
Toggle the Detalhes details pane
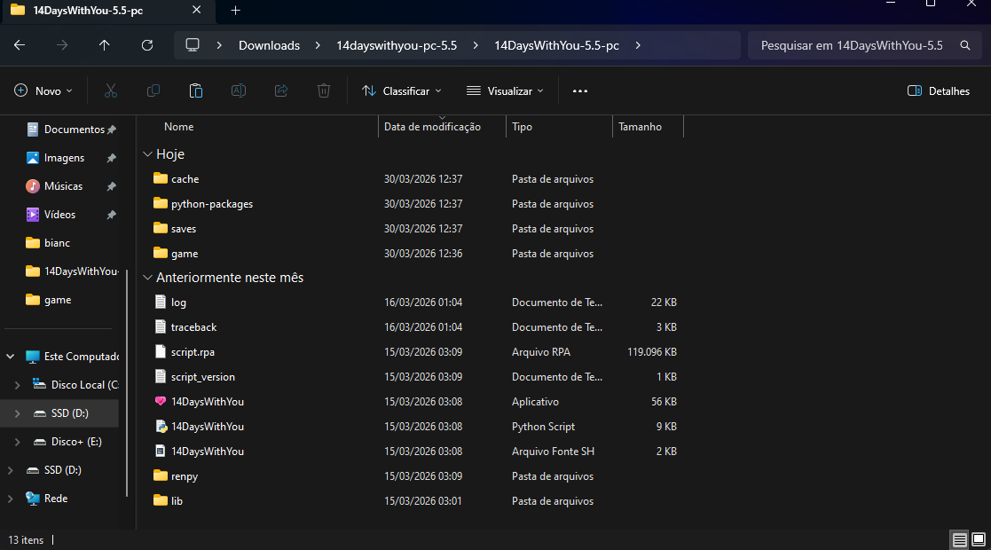pyautogui.click(x=939, y=90)
